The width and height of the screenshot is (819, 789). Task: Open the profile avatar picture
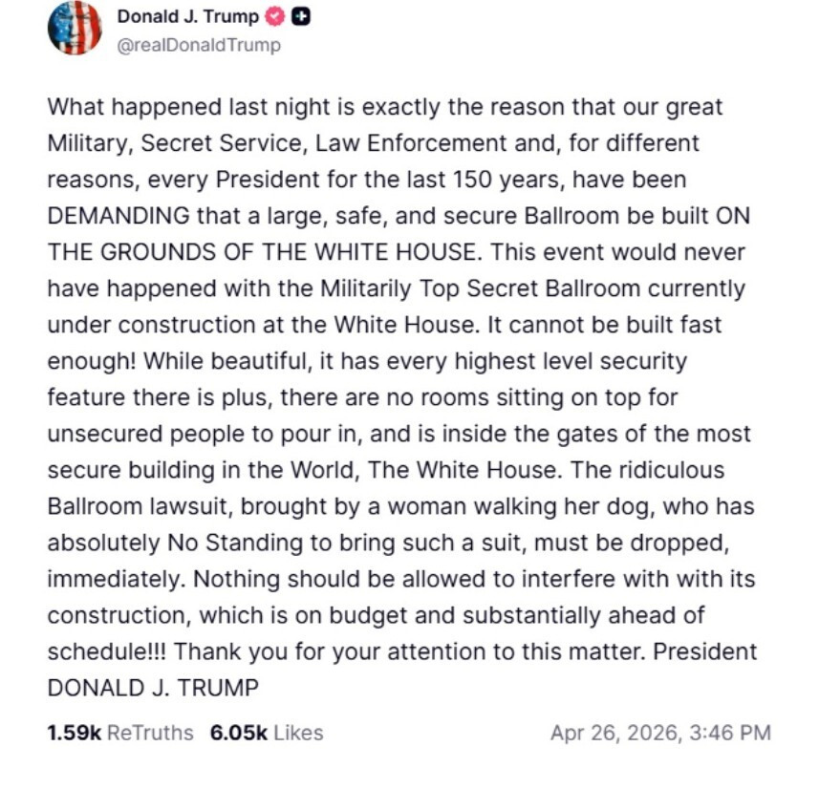coord(75,29)
